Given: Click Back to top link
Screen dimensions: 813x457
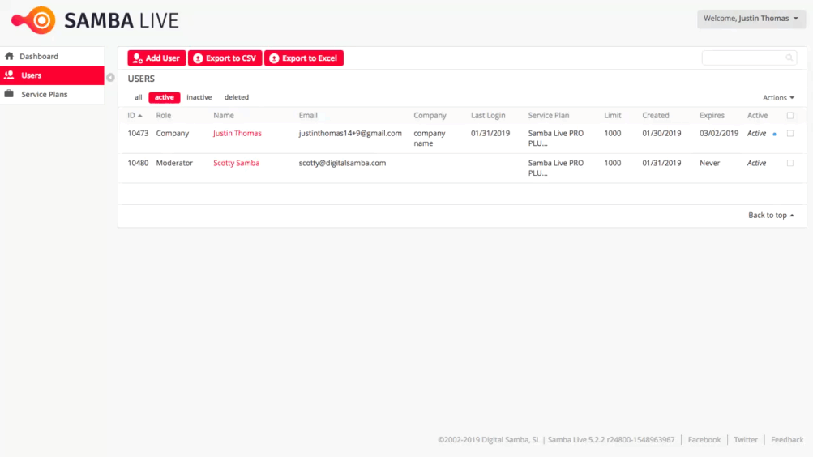Looking at the screenshot, I should 771,215.
